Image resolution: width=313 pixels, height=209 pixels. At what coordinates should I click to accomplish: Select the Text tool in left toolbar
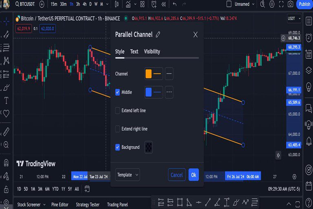(6, 100)
